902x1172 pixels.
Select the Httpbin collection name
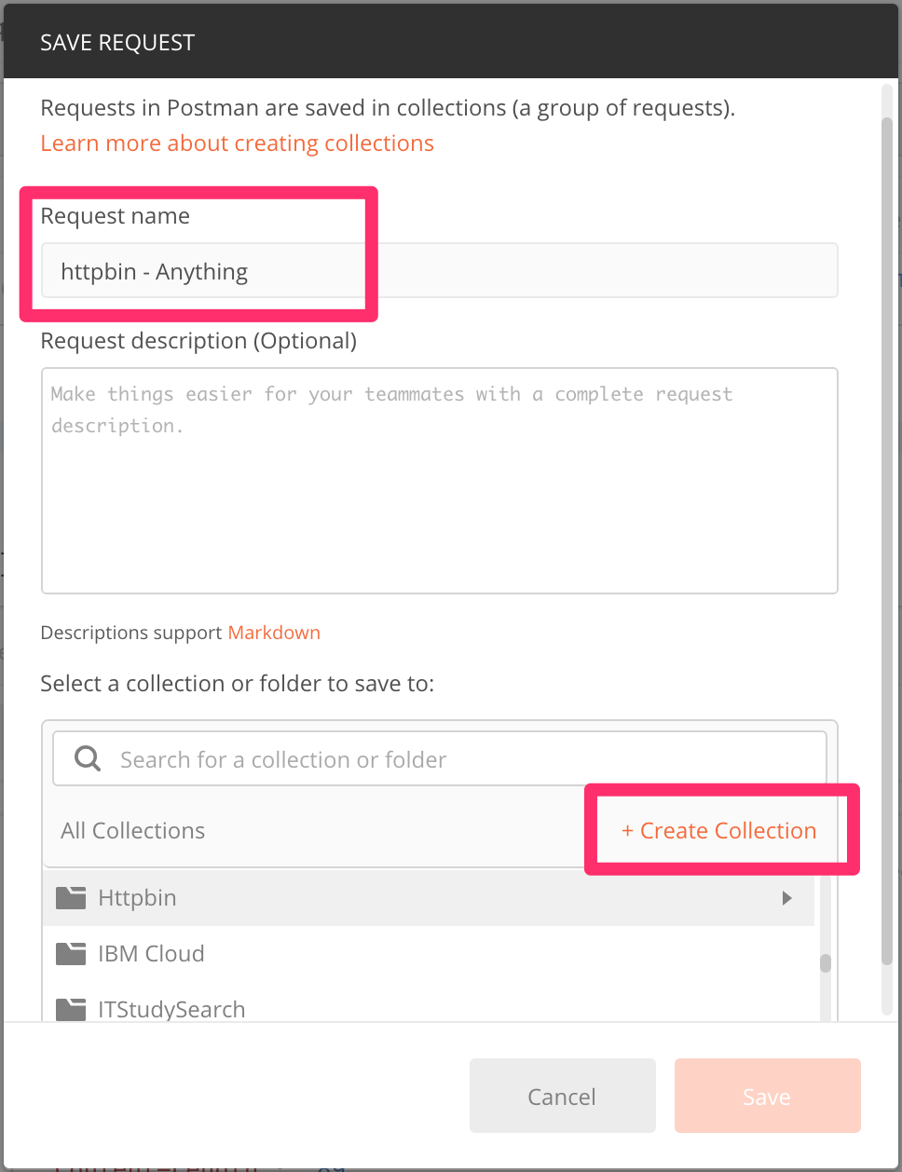click(137, 898)
